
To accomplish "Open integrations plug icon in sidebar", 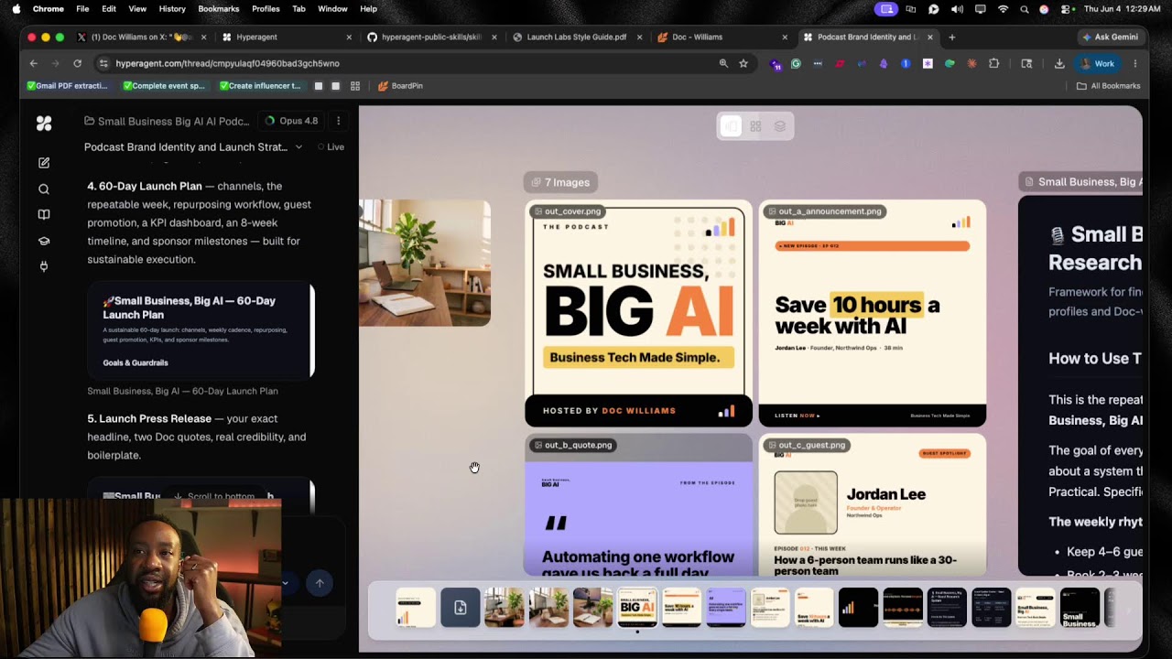I will pos(44,266).
